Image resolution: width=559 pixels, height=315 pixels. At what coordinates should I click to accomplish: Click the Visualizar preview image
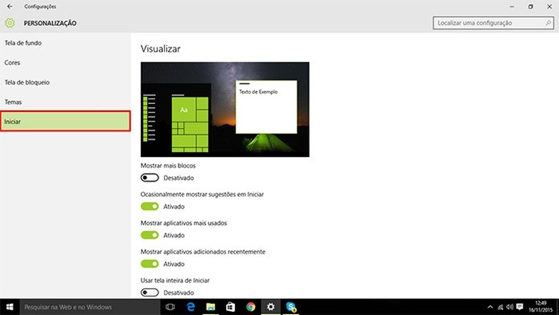tap(225, 109)
